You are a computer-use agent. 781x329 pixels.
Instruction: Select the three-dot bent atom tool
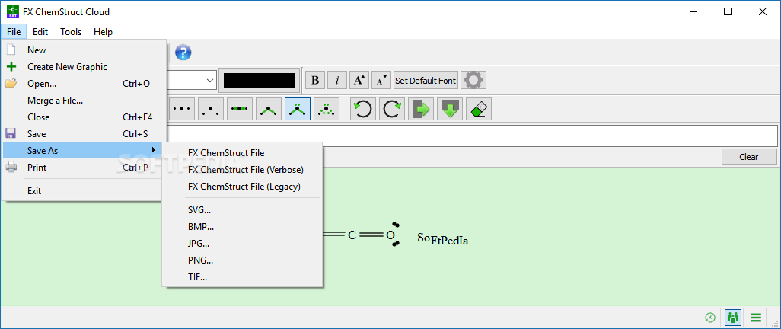point(211,109)
